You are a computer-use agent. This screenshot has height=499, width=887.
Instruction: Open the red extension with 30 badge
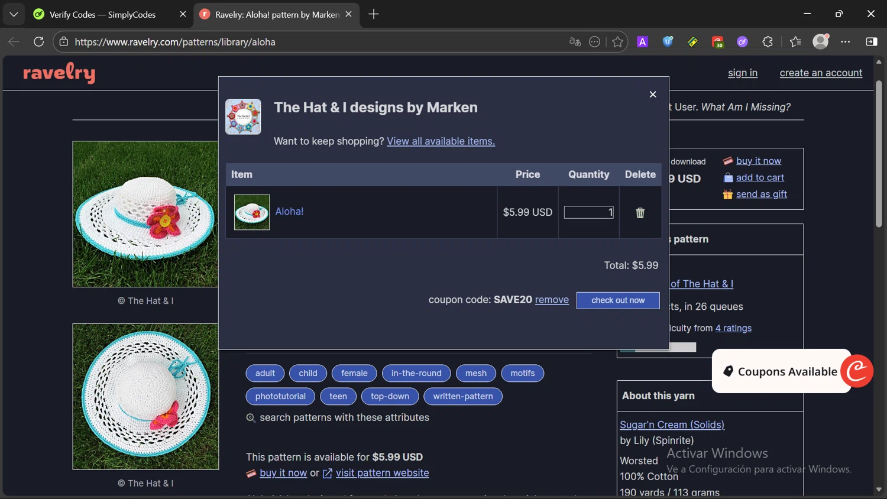click(x=717, y=41)
